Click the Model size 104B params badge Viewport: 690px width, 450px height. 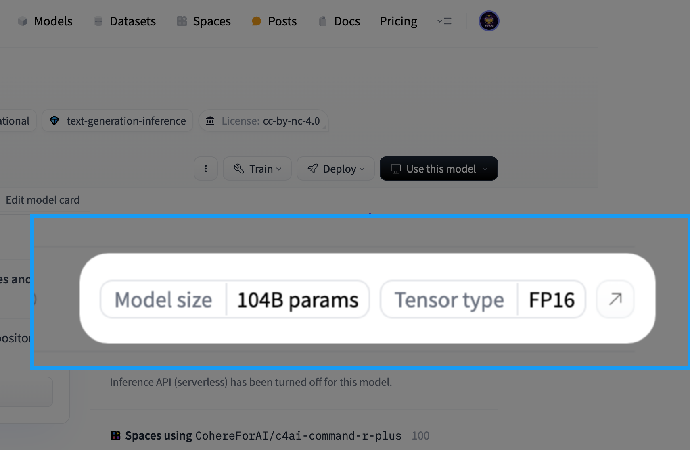[x=235, y=300]
